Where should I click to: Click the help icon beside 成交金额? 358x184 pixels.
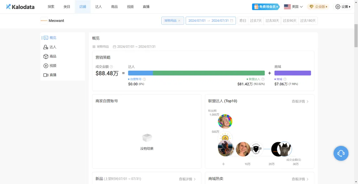pos(111,67)
